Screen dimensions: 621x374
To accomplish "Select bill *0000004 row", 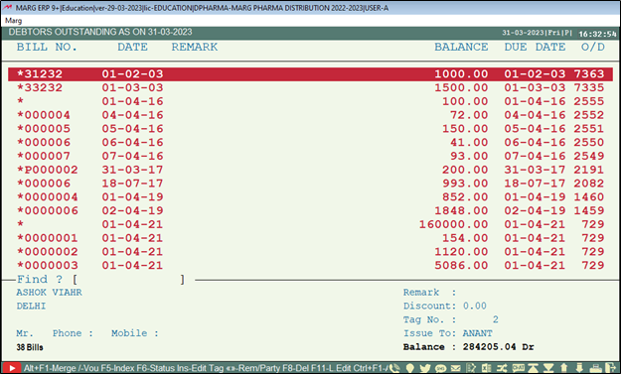I will point(310,196).
